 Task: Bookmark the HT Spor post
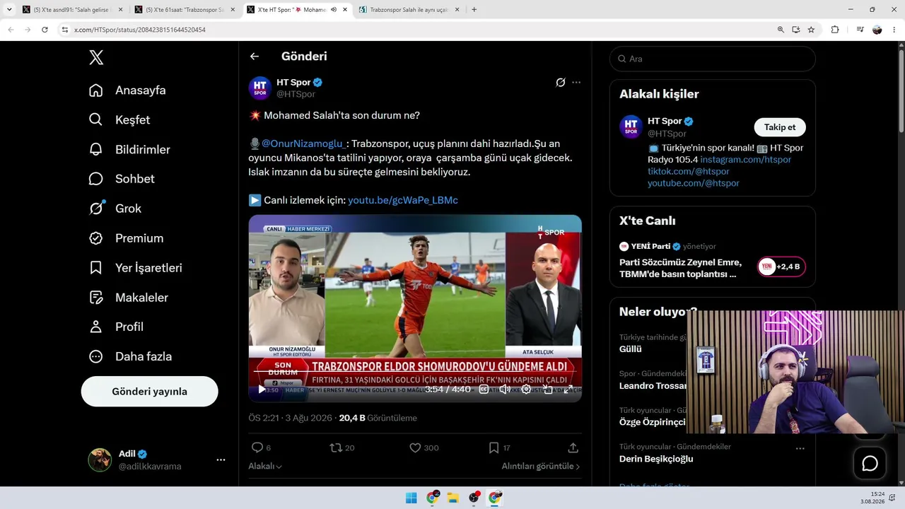(x=499, y=447)
